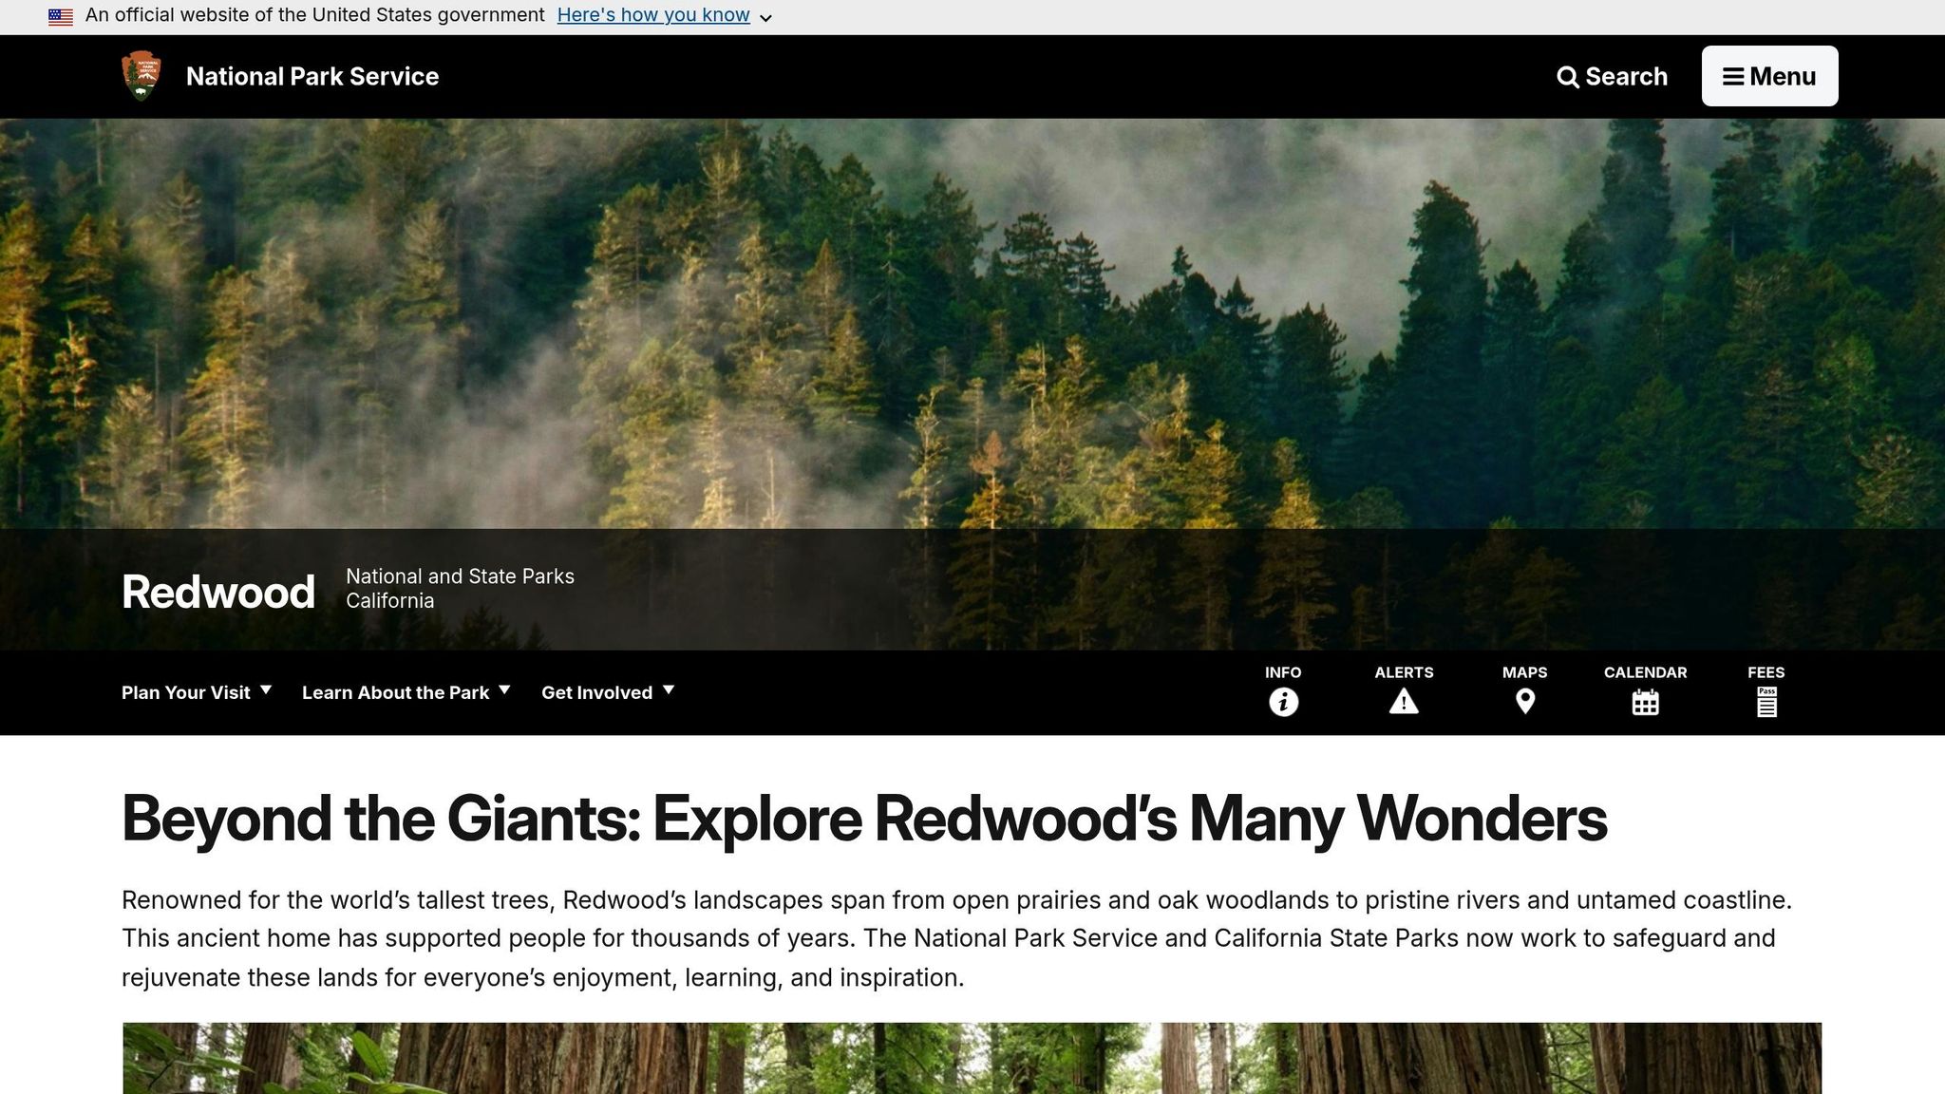This screenshot has width=1945, height=1094.
Task: Click the National Park Service arrowhead logo
Action: (x=142, y=76)
